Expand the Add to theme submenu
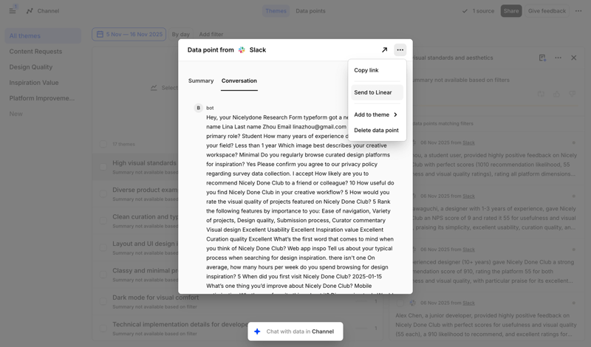This screenshot has width=591, height=347. tap(377, 115)
